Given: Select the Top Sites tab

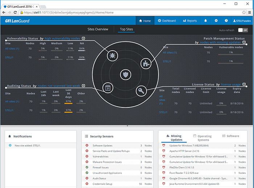Looking at the screenshot, I should click(x=126, y=29).
